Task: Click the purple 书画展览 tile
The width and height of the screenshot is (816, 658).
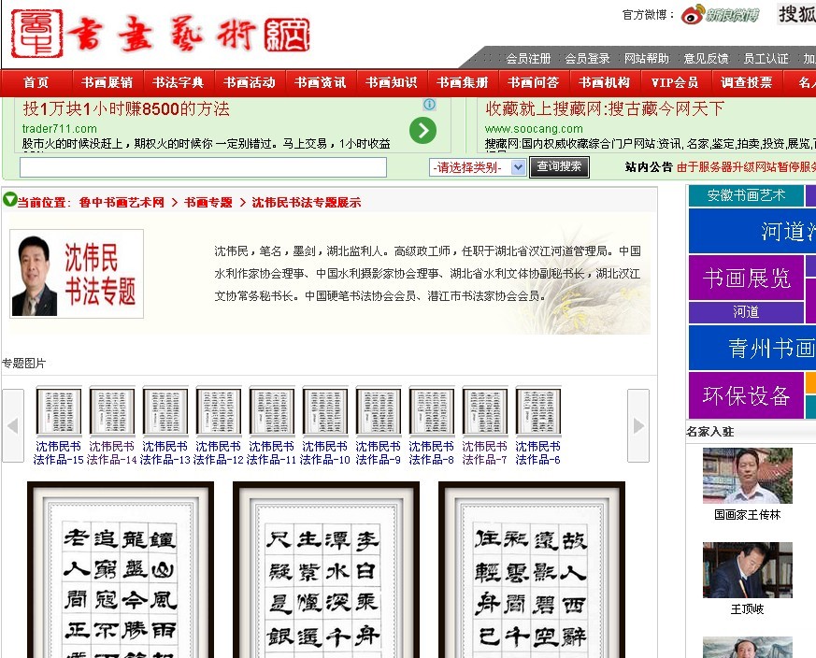Action: pos(746,278)
